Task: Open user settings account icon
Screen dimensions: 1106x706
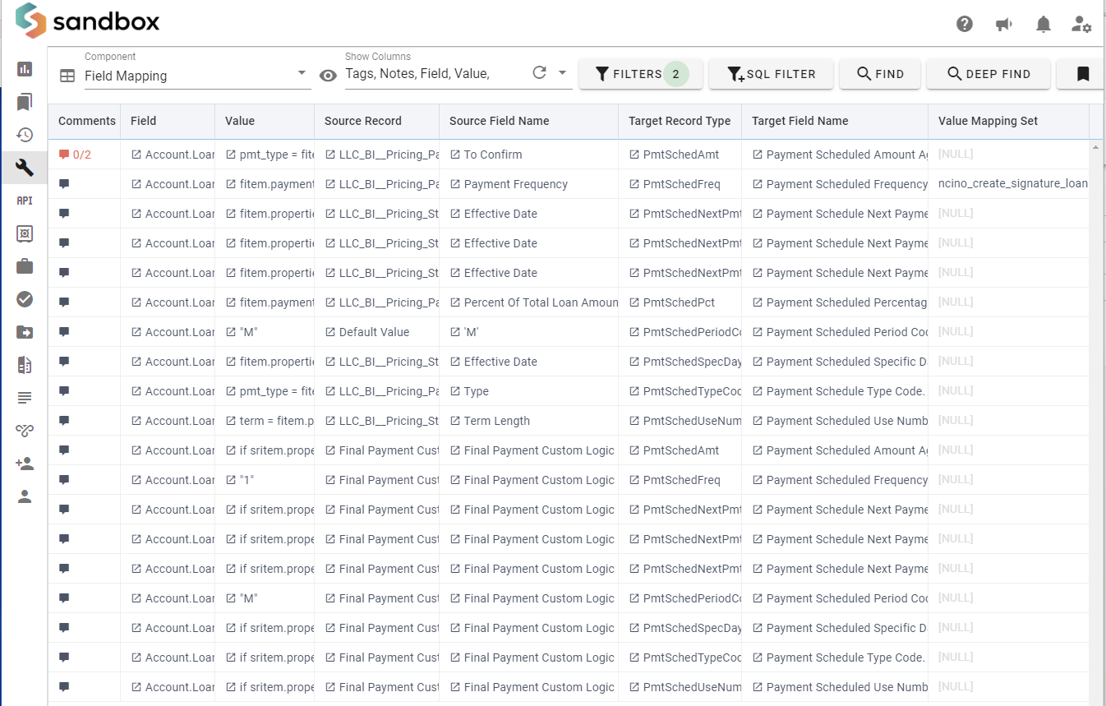Action: 1081,24
